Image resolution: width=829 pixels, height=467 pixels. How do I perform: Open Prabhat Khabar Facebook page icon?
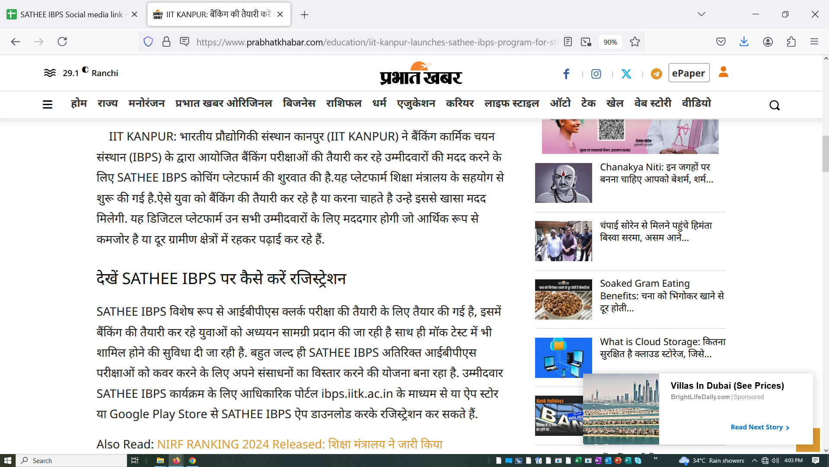pos(566,74)
